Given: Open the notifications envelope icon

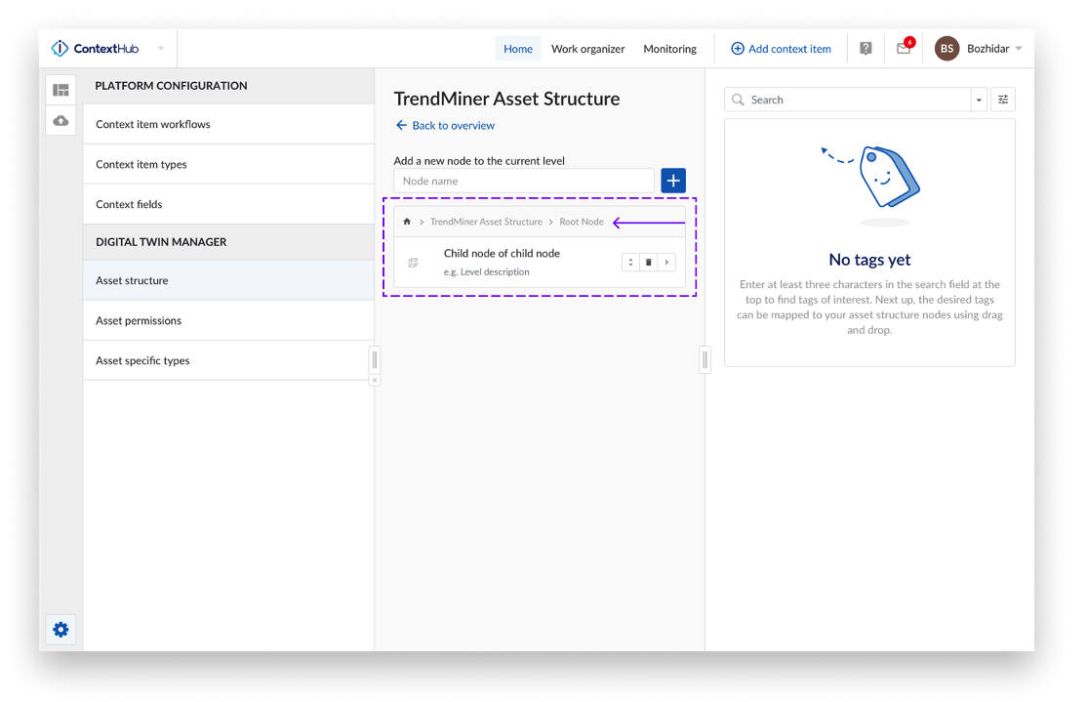Looking at the screenshot, I should click(904, 49).
